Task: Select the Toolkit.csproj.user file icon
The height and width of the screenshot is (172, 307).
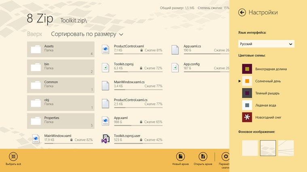Action: click(x=106, y=139)
